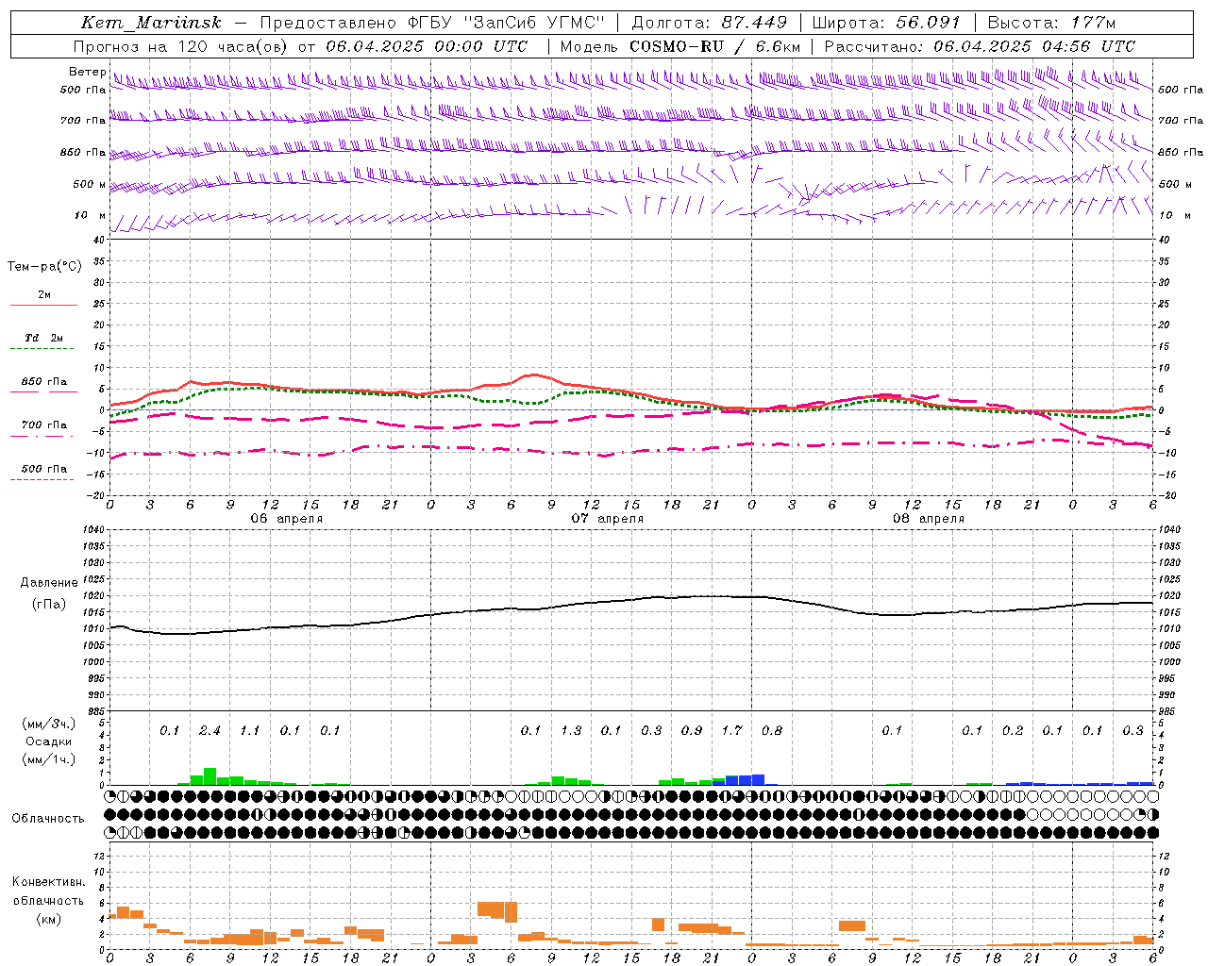This screenshot has height=966, width=1208.
Task: Click the Широта: 56.091 header field
Action: (x=886, y=23)
